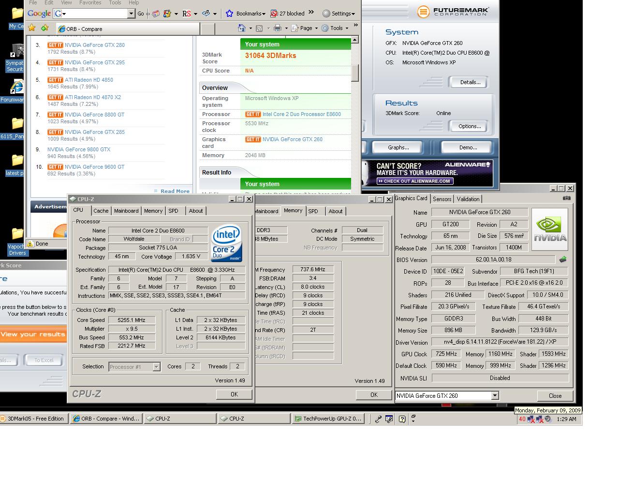Expand the Bookmarks dropdown in Google toolbar
619x495 pixels.
coord(264,14)
